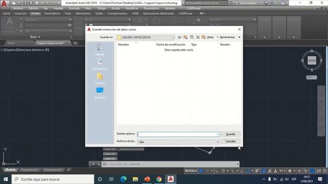Click the New drawing quick access icon
Image resolution: width=328 pixels, height=184 pixels.
pyautogui.click(x=14, y=3)
